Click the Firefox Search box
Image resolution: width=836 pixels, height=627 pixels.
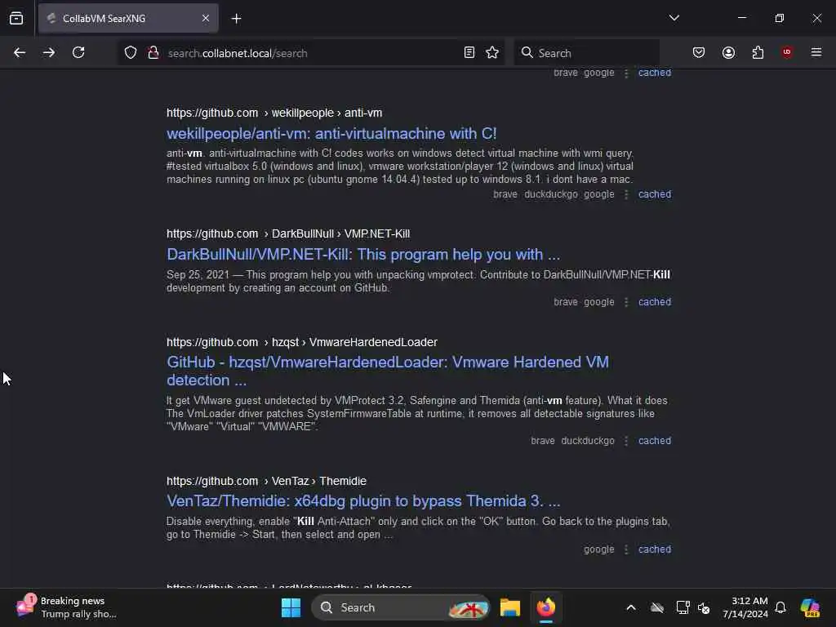pyautogui.click(x=586, y=53)
